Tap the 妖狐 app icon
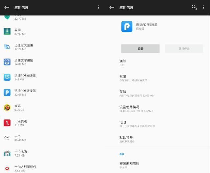This screenshot has width=210, height=173. pyautogui.click(x=7, y=108)
